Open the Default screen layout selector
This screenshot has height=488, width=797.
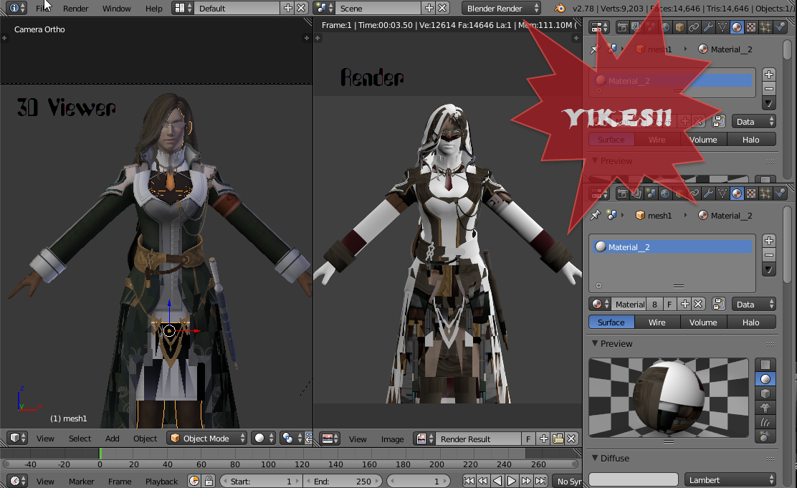pos(183,8)
